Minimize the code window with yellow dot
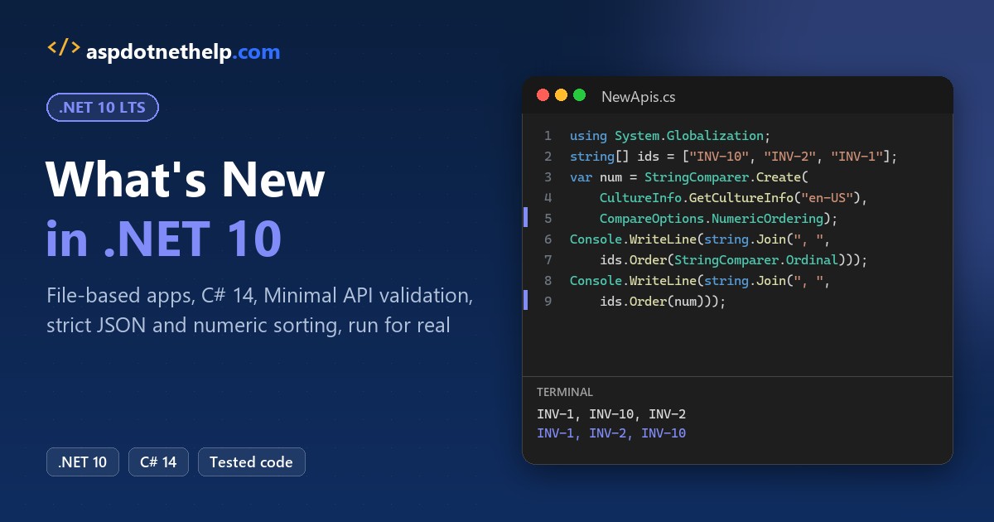The height and width of the screenshot is (522, 994). point(561,95)
